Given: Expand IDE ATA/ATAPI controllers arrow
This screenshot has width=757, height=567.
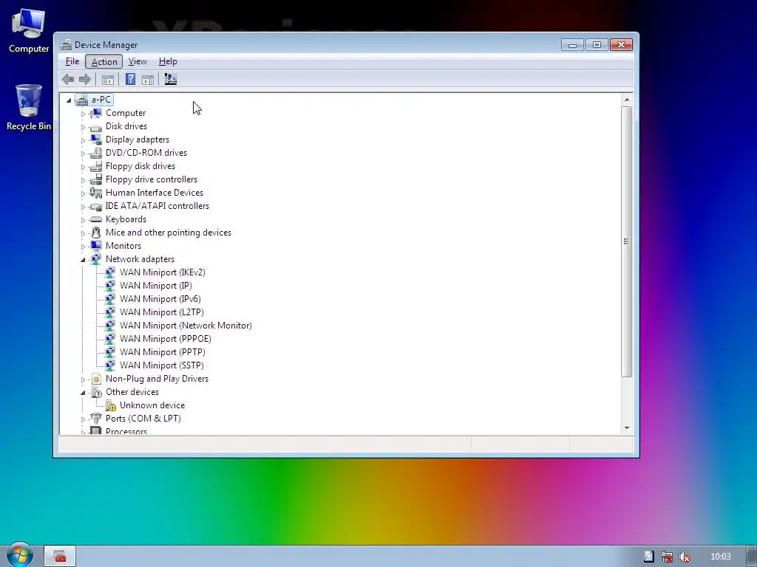Looking at the screenshot, I should pyautogui.click(x=83, y=207).
